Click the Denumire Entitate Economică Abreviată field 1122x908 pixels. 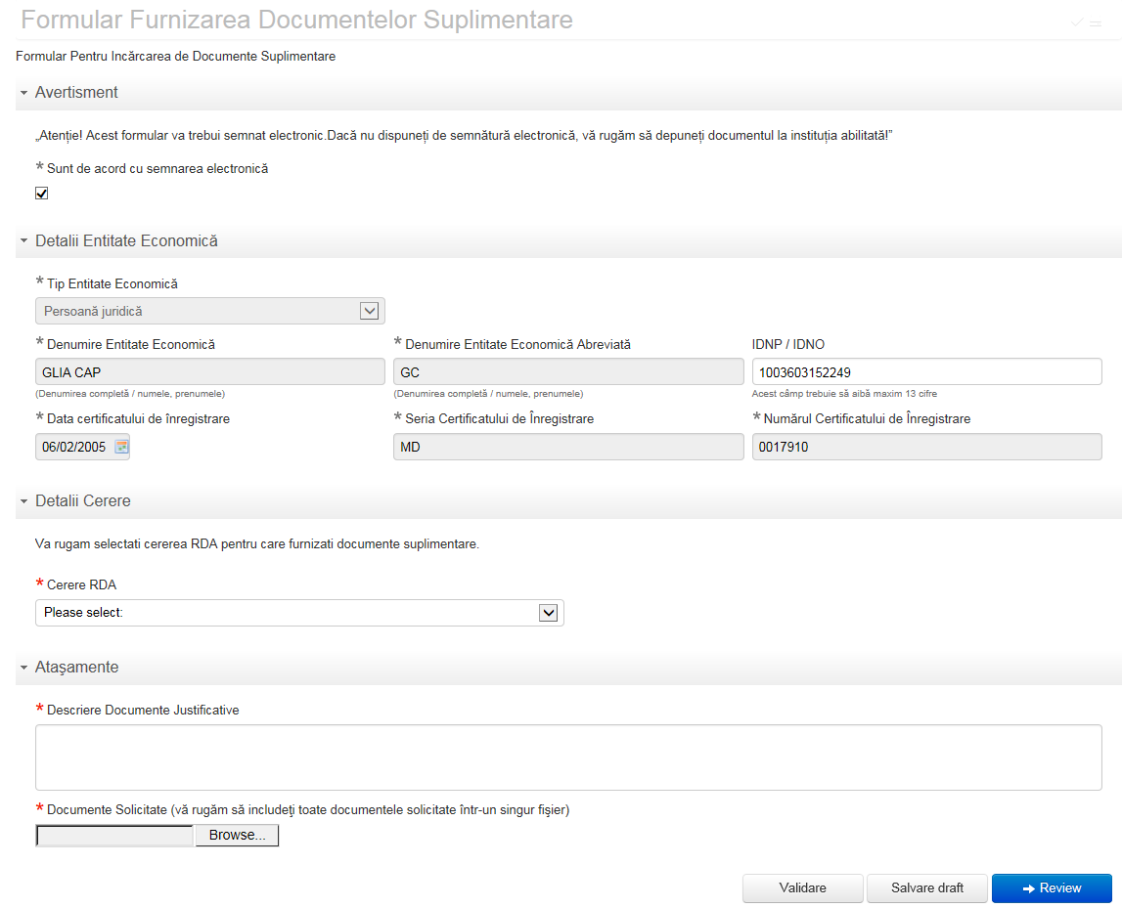click(x=567, y=372)
